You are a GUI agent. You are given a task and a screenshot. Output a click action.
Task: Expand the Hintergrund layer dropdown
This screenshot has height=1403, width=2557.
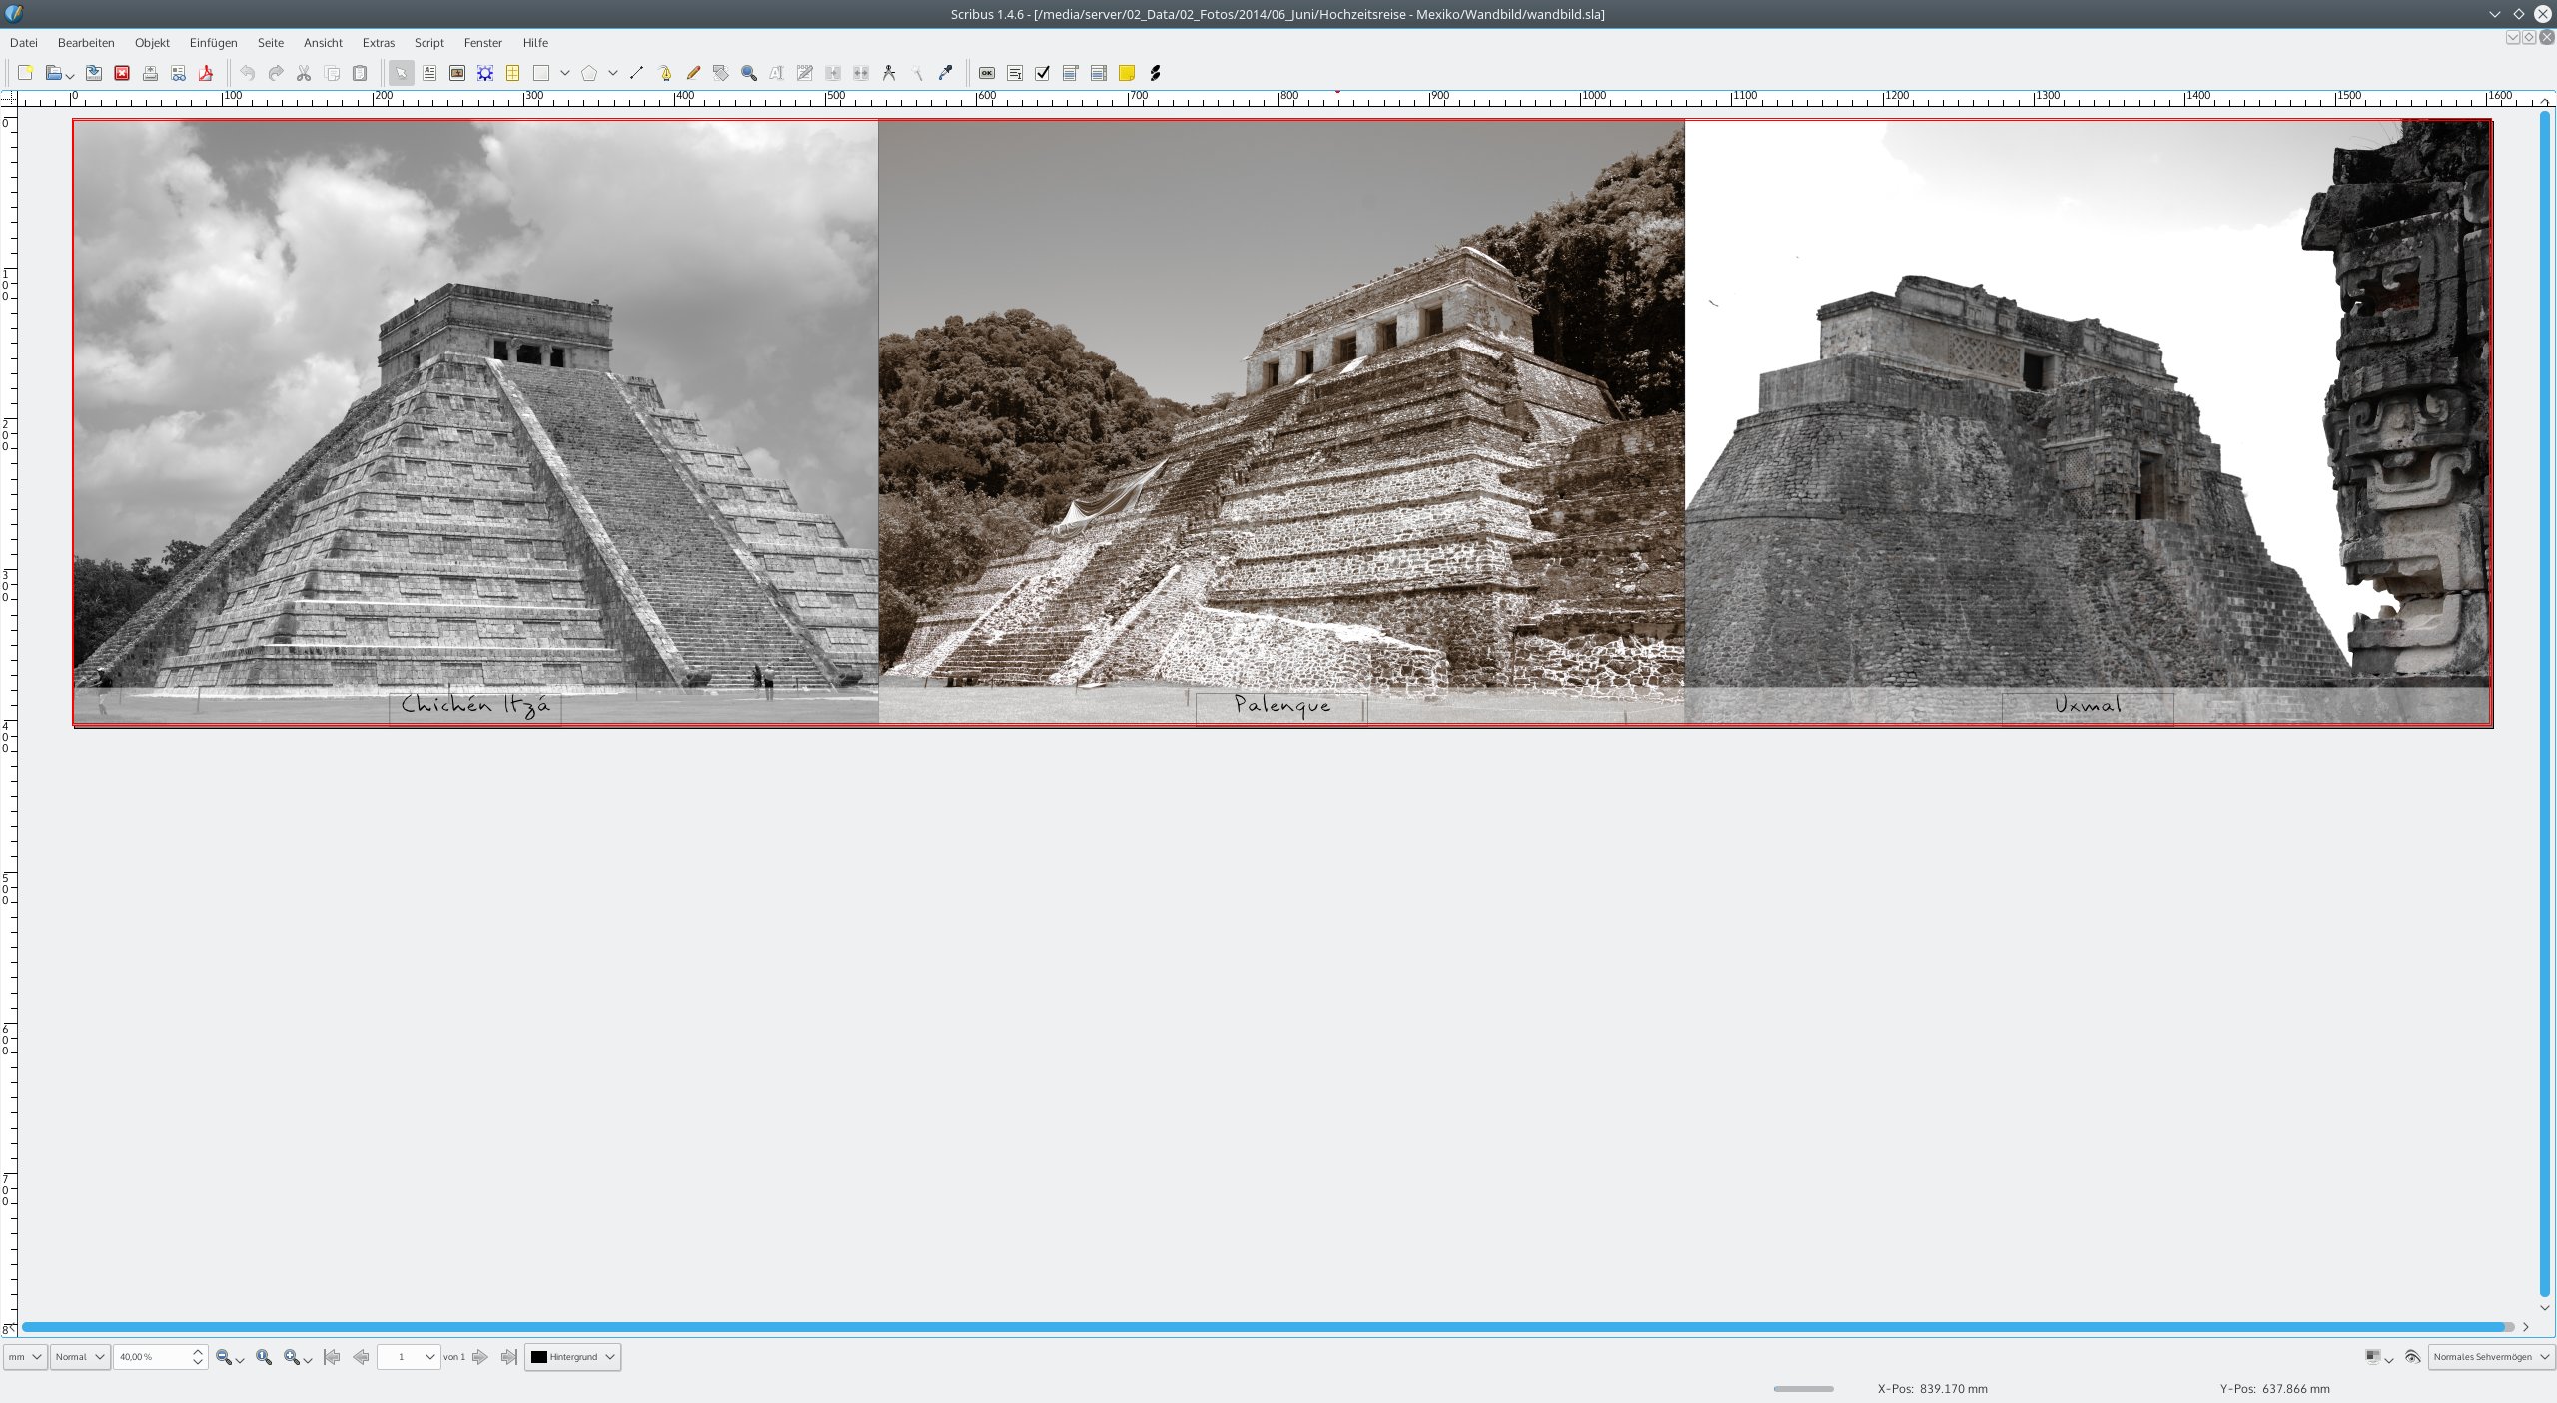tap(609, 1356)
